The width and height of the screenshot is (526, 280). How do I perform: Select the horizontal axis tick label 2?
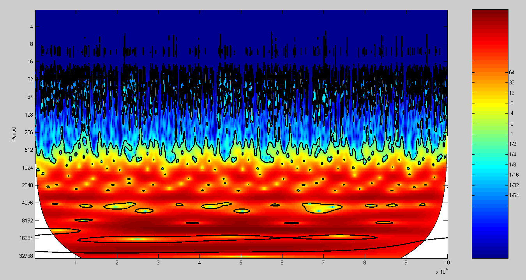[117, 263]
